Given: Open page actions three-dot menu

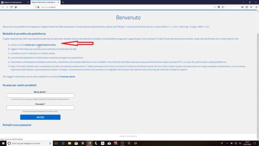Looking at the screenshot, I should 215,7.
